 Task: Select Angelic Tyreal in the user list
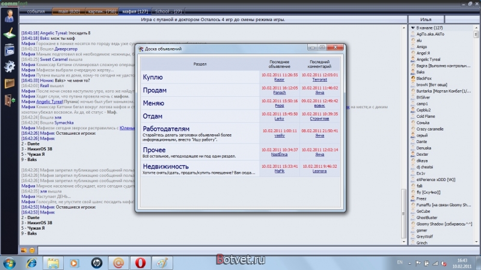coord(428,59)
